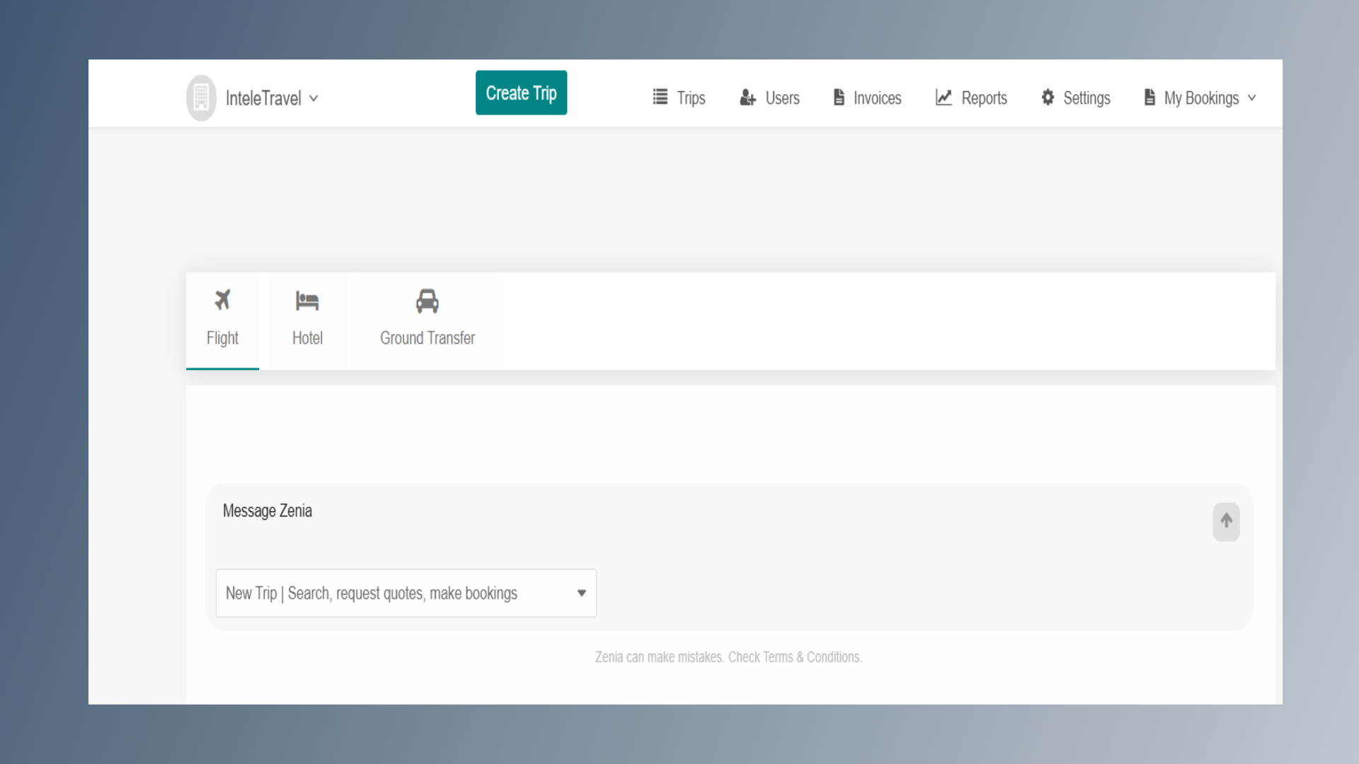1359x764 pixels.
Task: Expand the InteleTravel account dropdown chevron
Action: point(314,98)
